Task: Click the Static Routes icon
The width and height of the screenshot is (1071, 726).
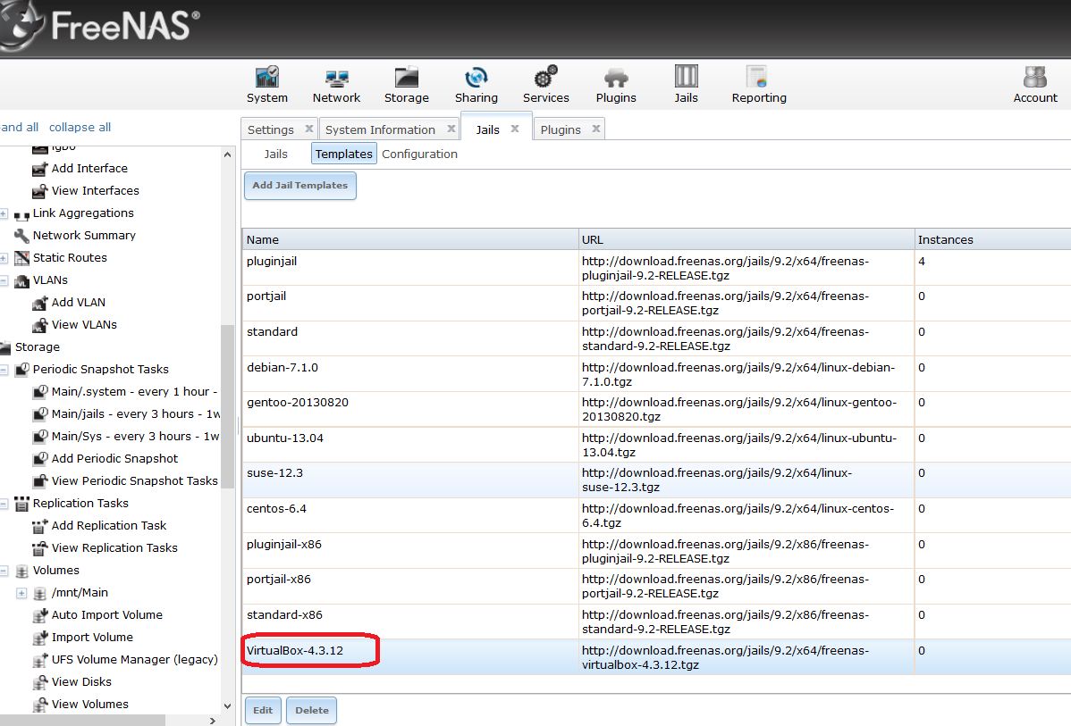Action: [x=21, y=258]
